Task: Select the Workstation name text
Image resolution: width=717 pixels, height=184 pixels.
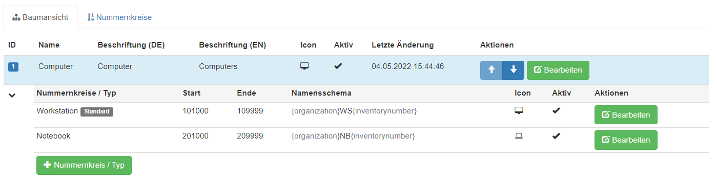Action: pyautogui.click(x=57, y=111)
